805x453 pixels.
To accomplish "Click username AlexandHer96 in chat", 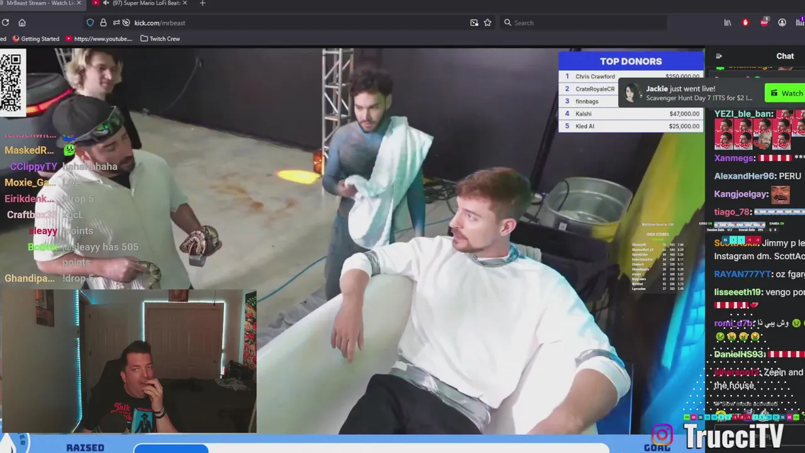I will click(745, 176).
